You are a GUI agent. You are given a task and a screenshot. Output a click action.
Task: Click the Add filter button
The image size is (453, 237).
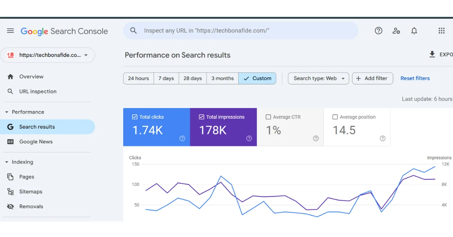pyautogui.click(x=373, y=78)
